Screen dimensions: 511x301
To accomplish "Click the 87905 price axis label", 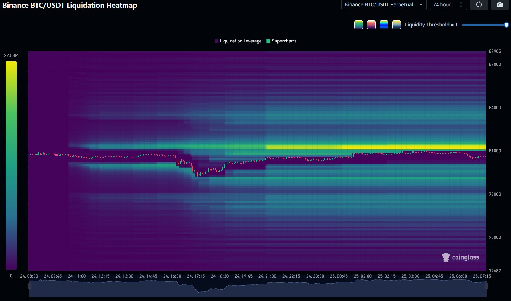I will click(495, 51).
